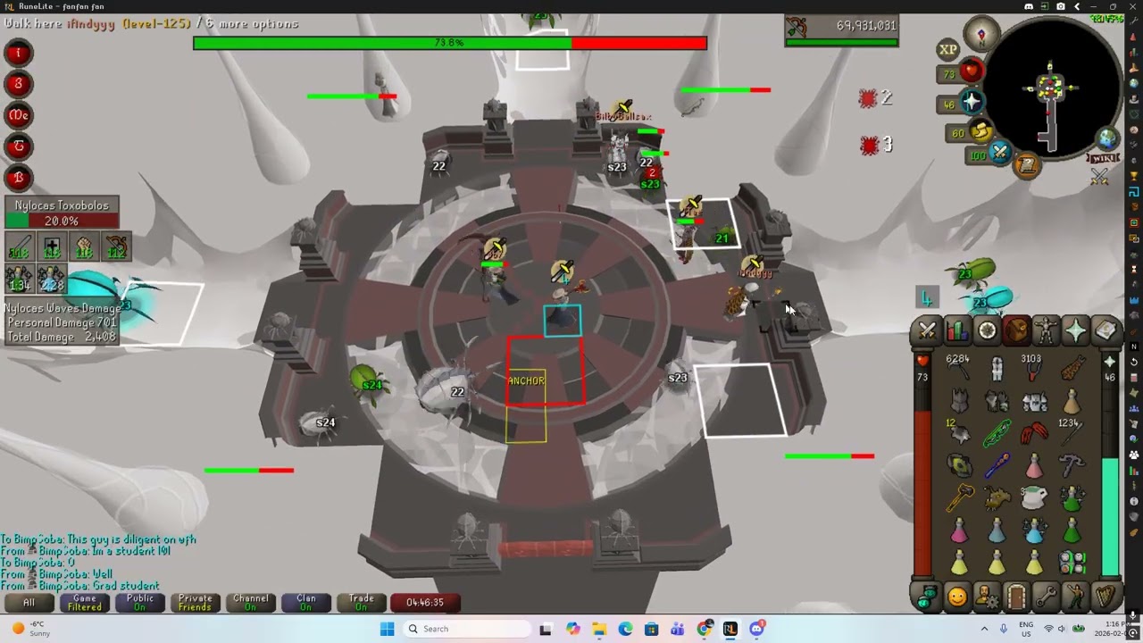Click the red 'B' round marker icon
The height and width of the screenshot is (643, 1143).
(17, 176)
